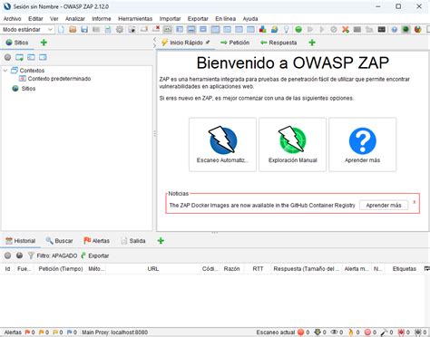Switch to the Buscar tab

pyautogui.click(x=59, y=241)
